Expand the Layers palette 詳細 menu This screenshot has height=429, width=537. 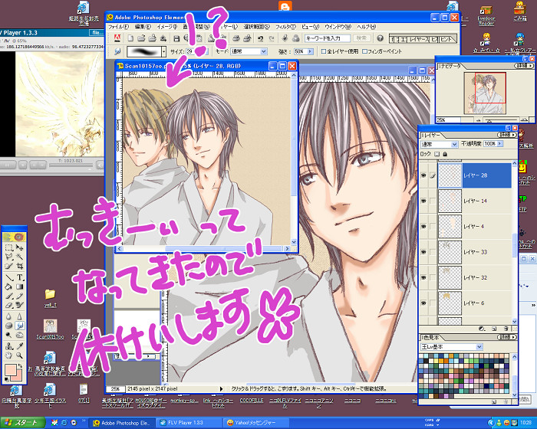(508, 135)
